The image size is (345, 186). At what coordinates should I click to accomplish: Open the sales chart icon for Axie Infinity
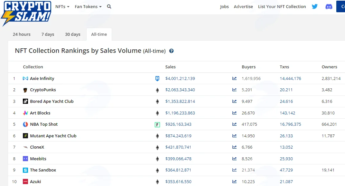[234, 78]
